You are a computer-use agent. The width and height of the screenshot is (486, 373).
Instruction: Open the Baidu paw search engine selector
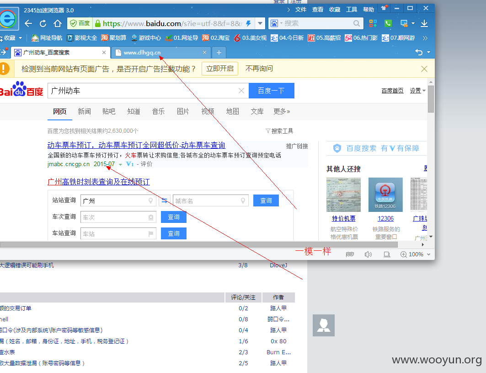click(276, 23)
